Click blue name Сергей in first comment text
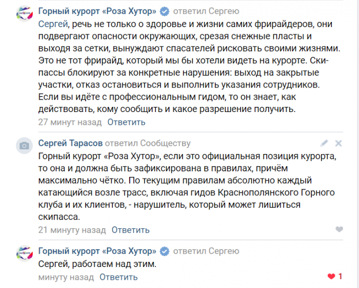 [53, 24]
